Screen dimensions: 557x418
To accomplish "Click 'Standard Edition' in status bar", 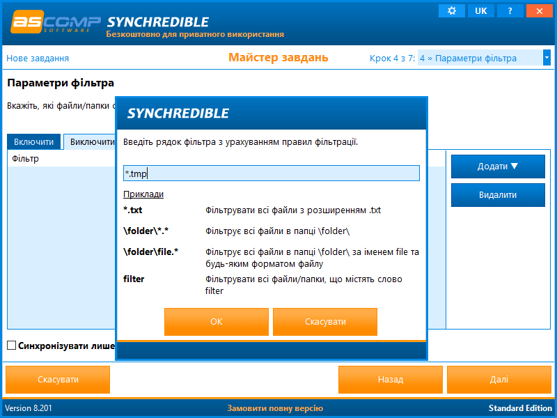I will click(520, 408).
